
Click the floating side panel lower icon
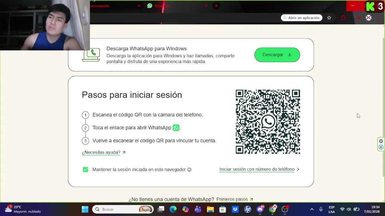pyautogui.click(x=381, y=147)
